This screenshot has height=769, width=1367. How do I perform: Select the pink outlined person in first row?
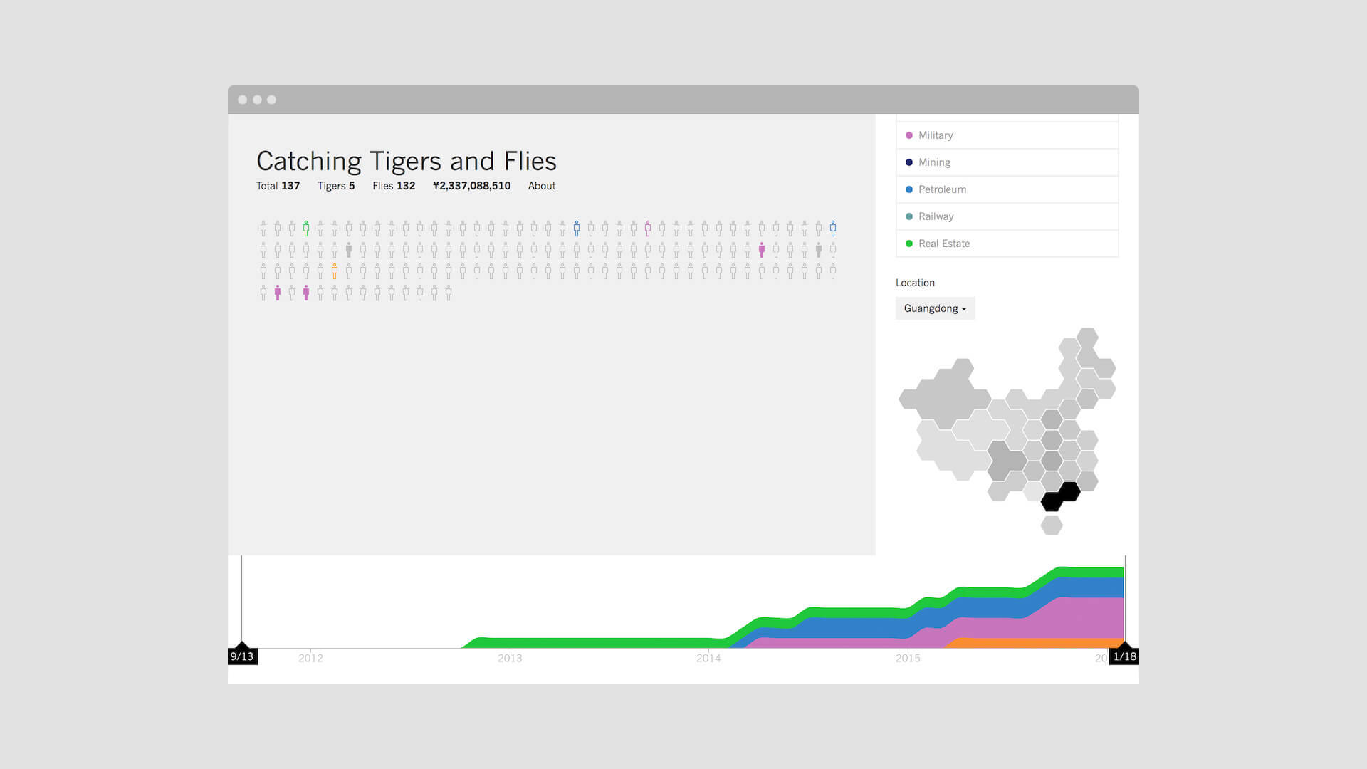(648, 229)
